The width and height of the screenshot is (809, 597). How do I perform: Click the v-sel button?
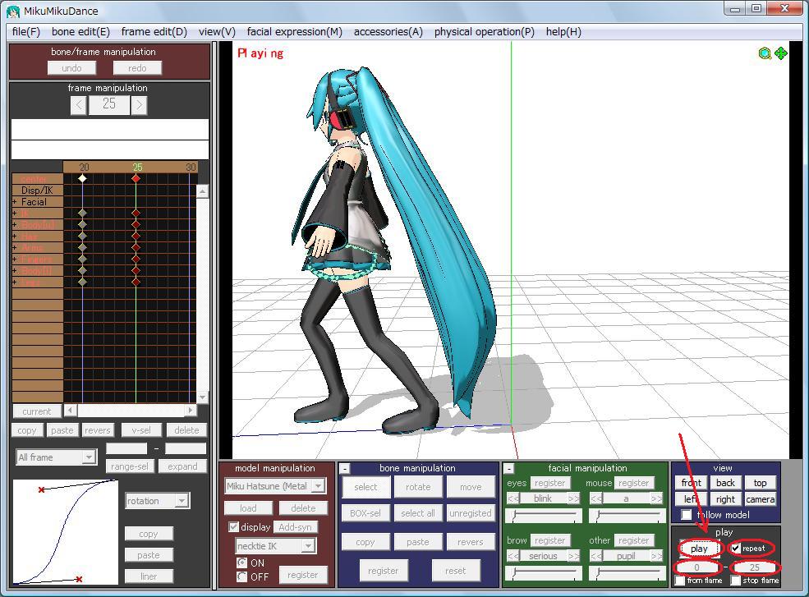[141, 429]
